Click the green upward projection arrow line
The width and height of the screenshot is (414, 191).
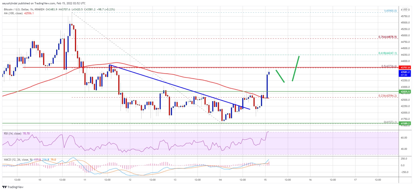click(296, 69)
